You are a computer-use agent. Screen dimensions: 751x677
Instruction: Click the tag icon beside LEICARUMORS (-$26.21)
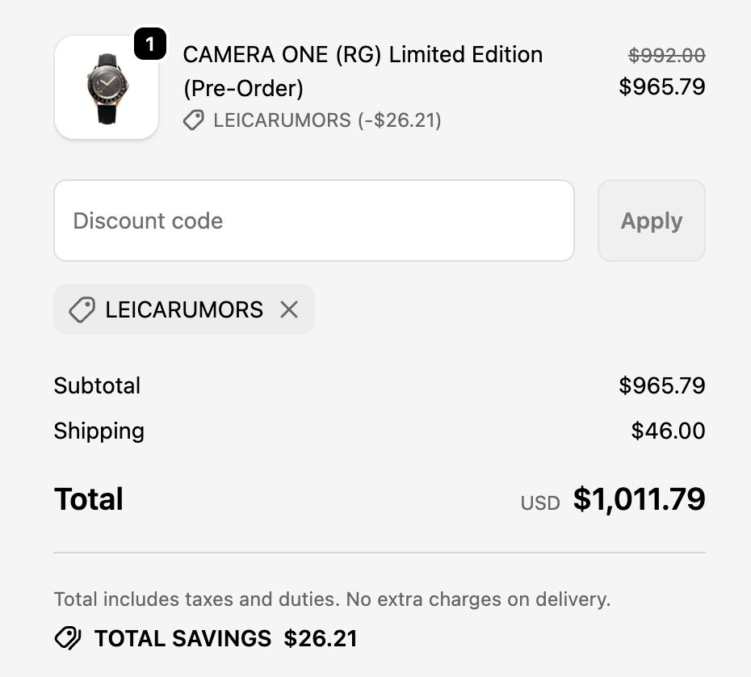click(x=193, y=121)
